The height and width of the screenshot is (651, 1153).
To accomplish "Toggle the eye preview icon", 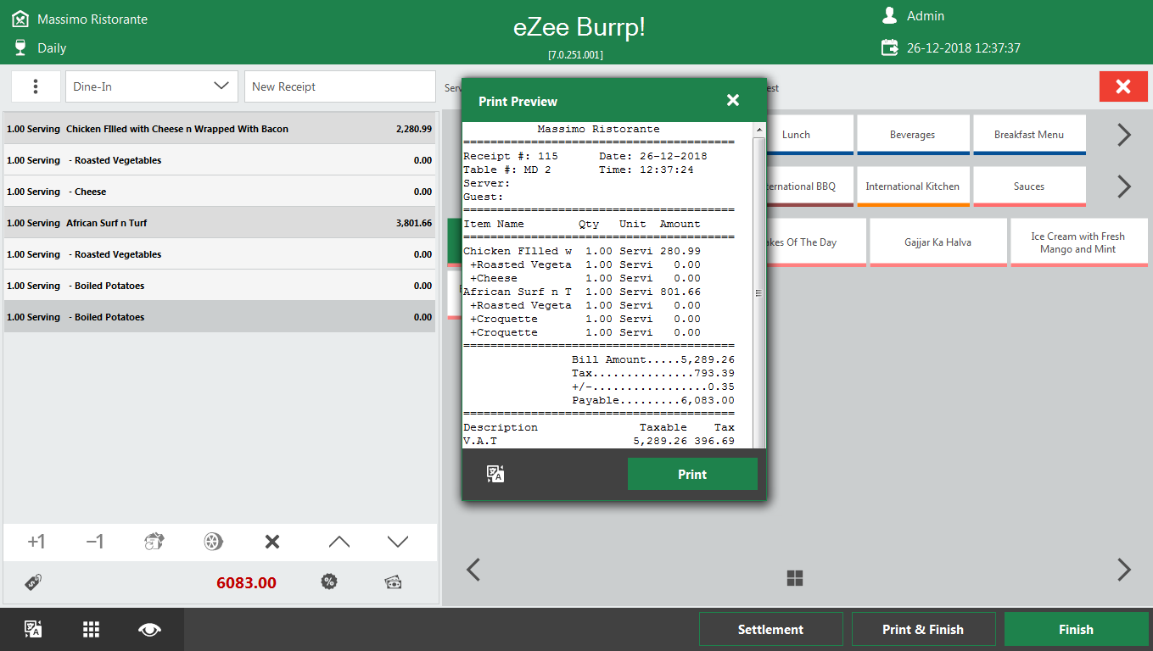I will click(x=150, y=629).
